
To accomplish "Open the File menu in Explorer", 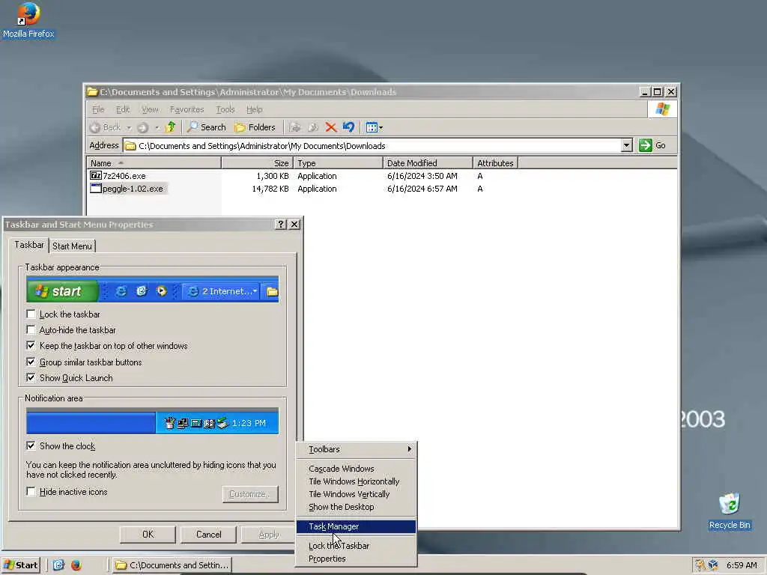I will pos(98,109).
